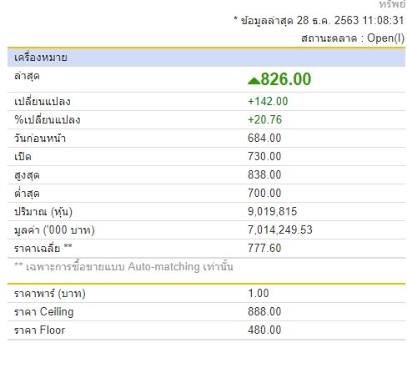Click the value 7,014,249.53
Viewport: 407px width, 368px height.
[x=280, y=229]
